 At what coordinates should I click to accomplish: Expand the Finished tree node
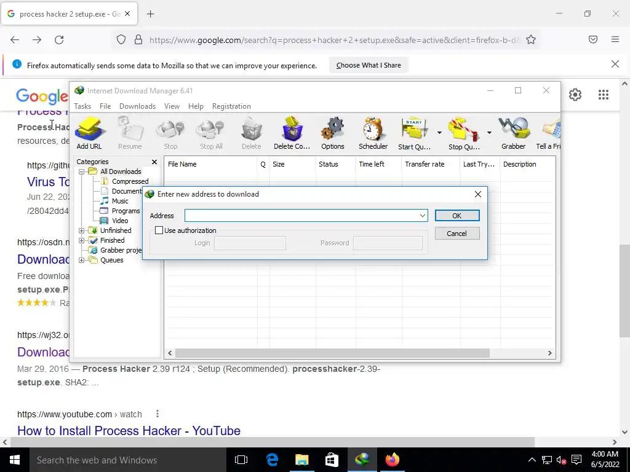82,240
